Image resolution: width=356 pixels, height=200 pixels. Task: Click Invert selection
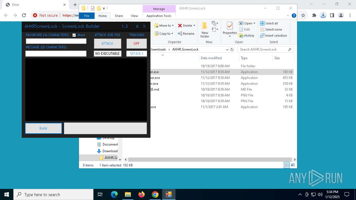click(274, 36)
